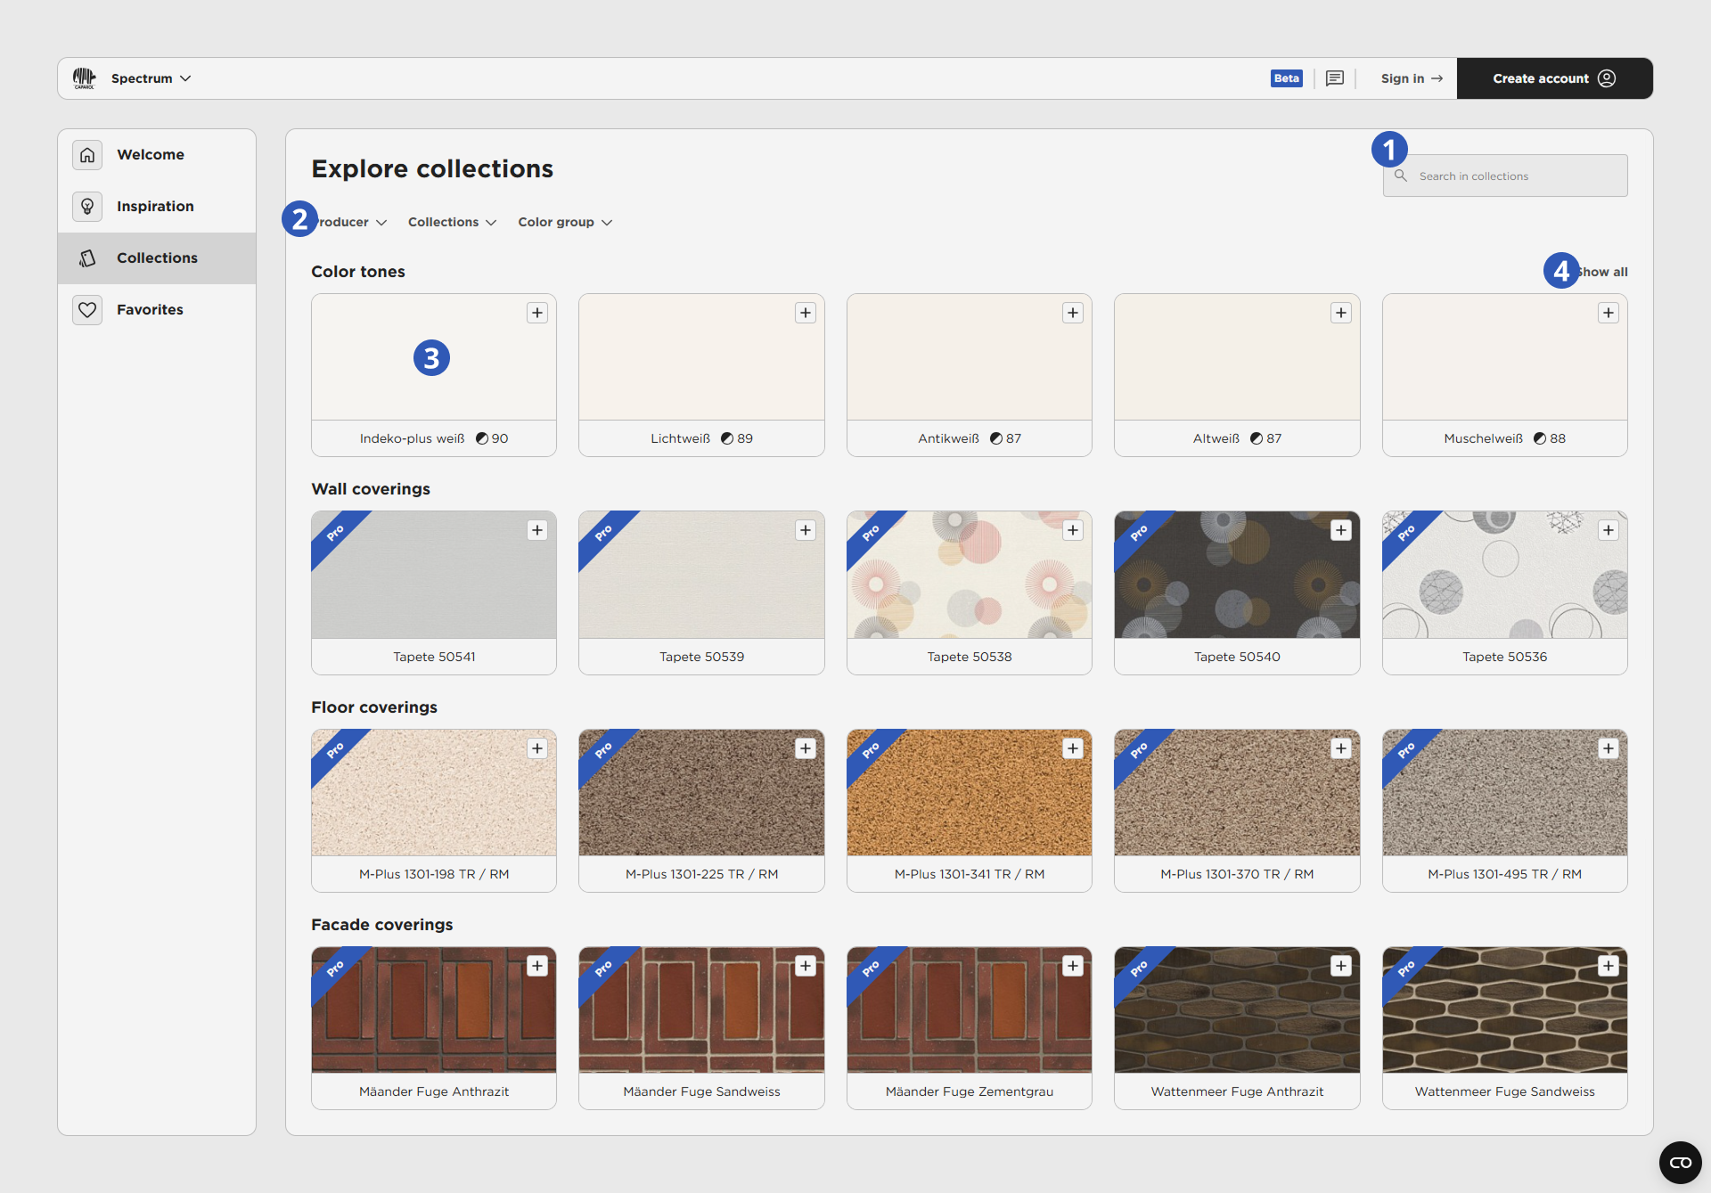Click the Sign in link
Image resolution: width=1711 pixels, height=1193 pixels.
pyautogui.click(x=1411, y=78)
